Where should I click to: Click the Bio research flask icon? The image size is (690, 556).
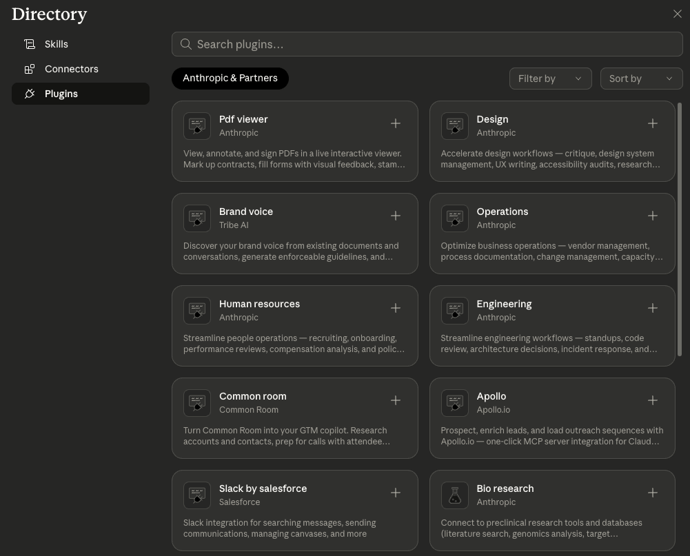(x=454, y=495)
